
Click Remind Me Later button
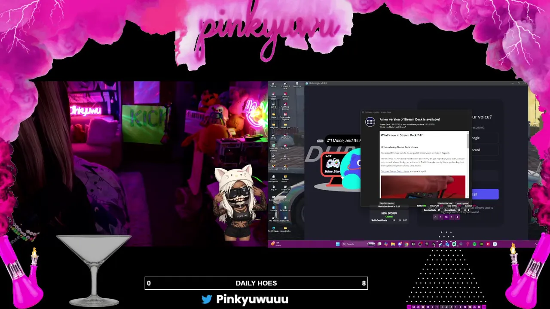pos(445,203)
